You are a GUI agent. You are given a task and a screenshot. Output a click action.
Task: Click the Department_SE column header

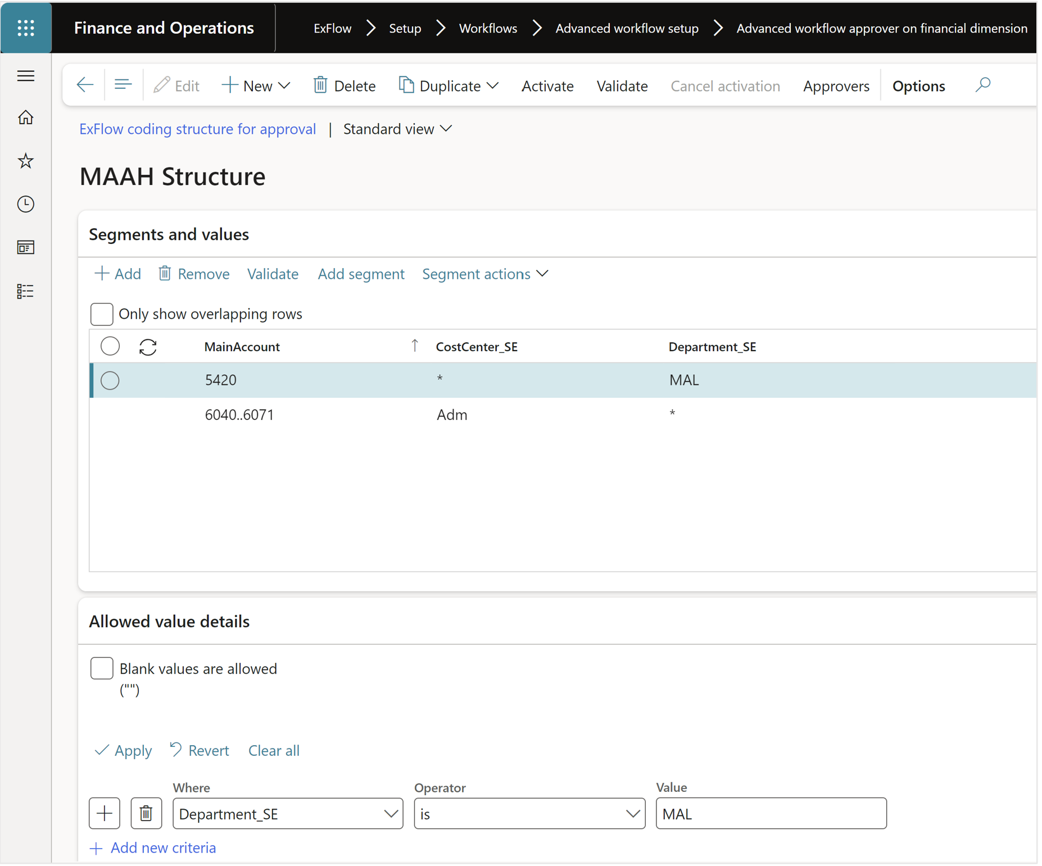click(x=712, y=347)
